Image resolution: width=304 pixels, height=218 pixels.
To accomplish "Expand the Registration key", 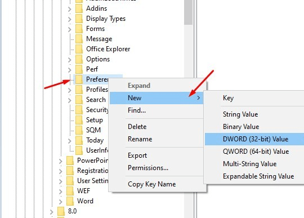I will [60, 171].
